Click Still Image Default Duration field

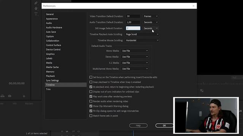click(x=133, y=28)
